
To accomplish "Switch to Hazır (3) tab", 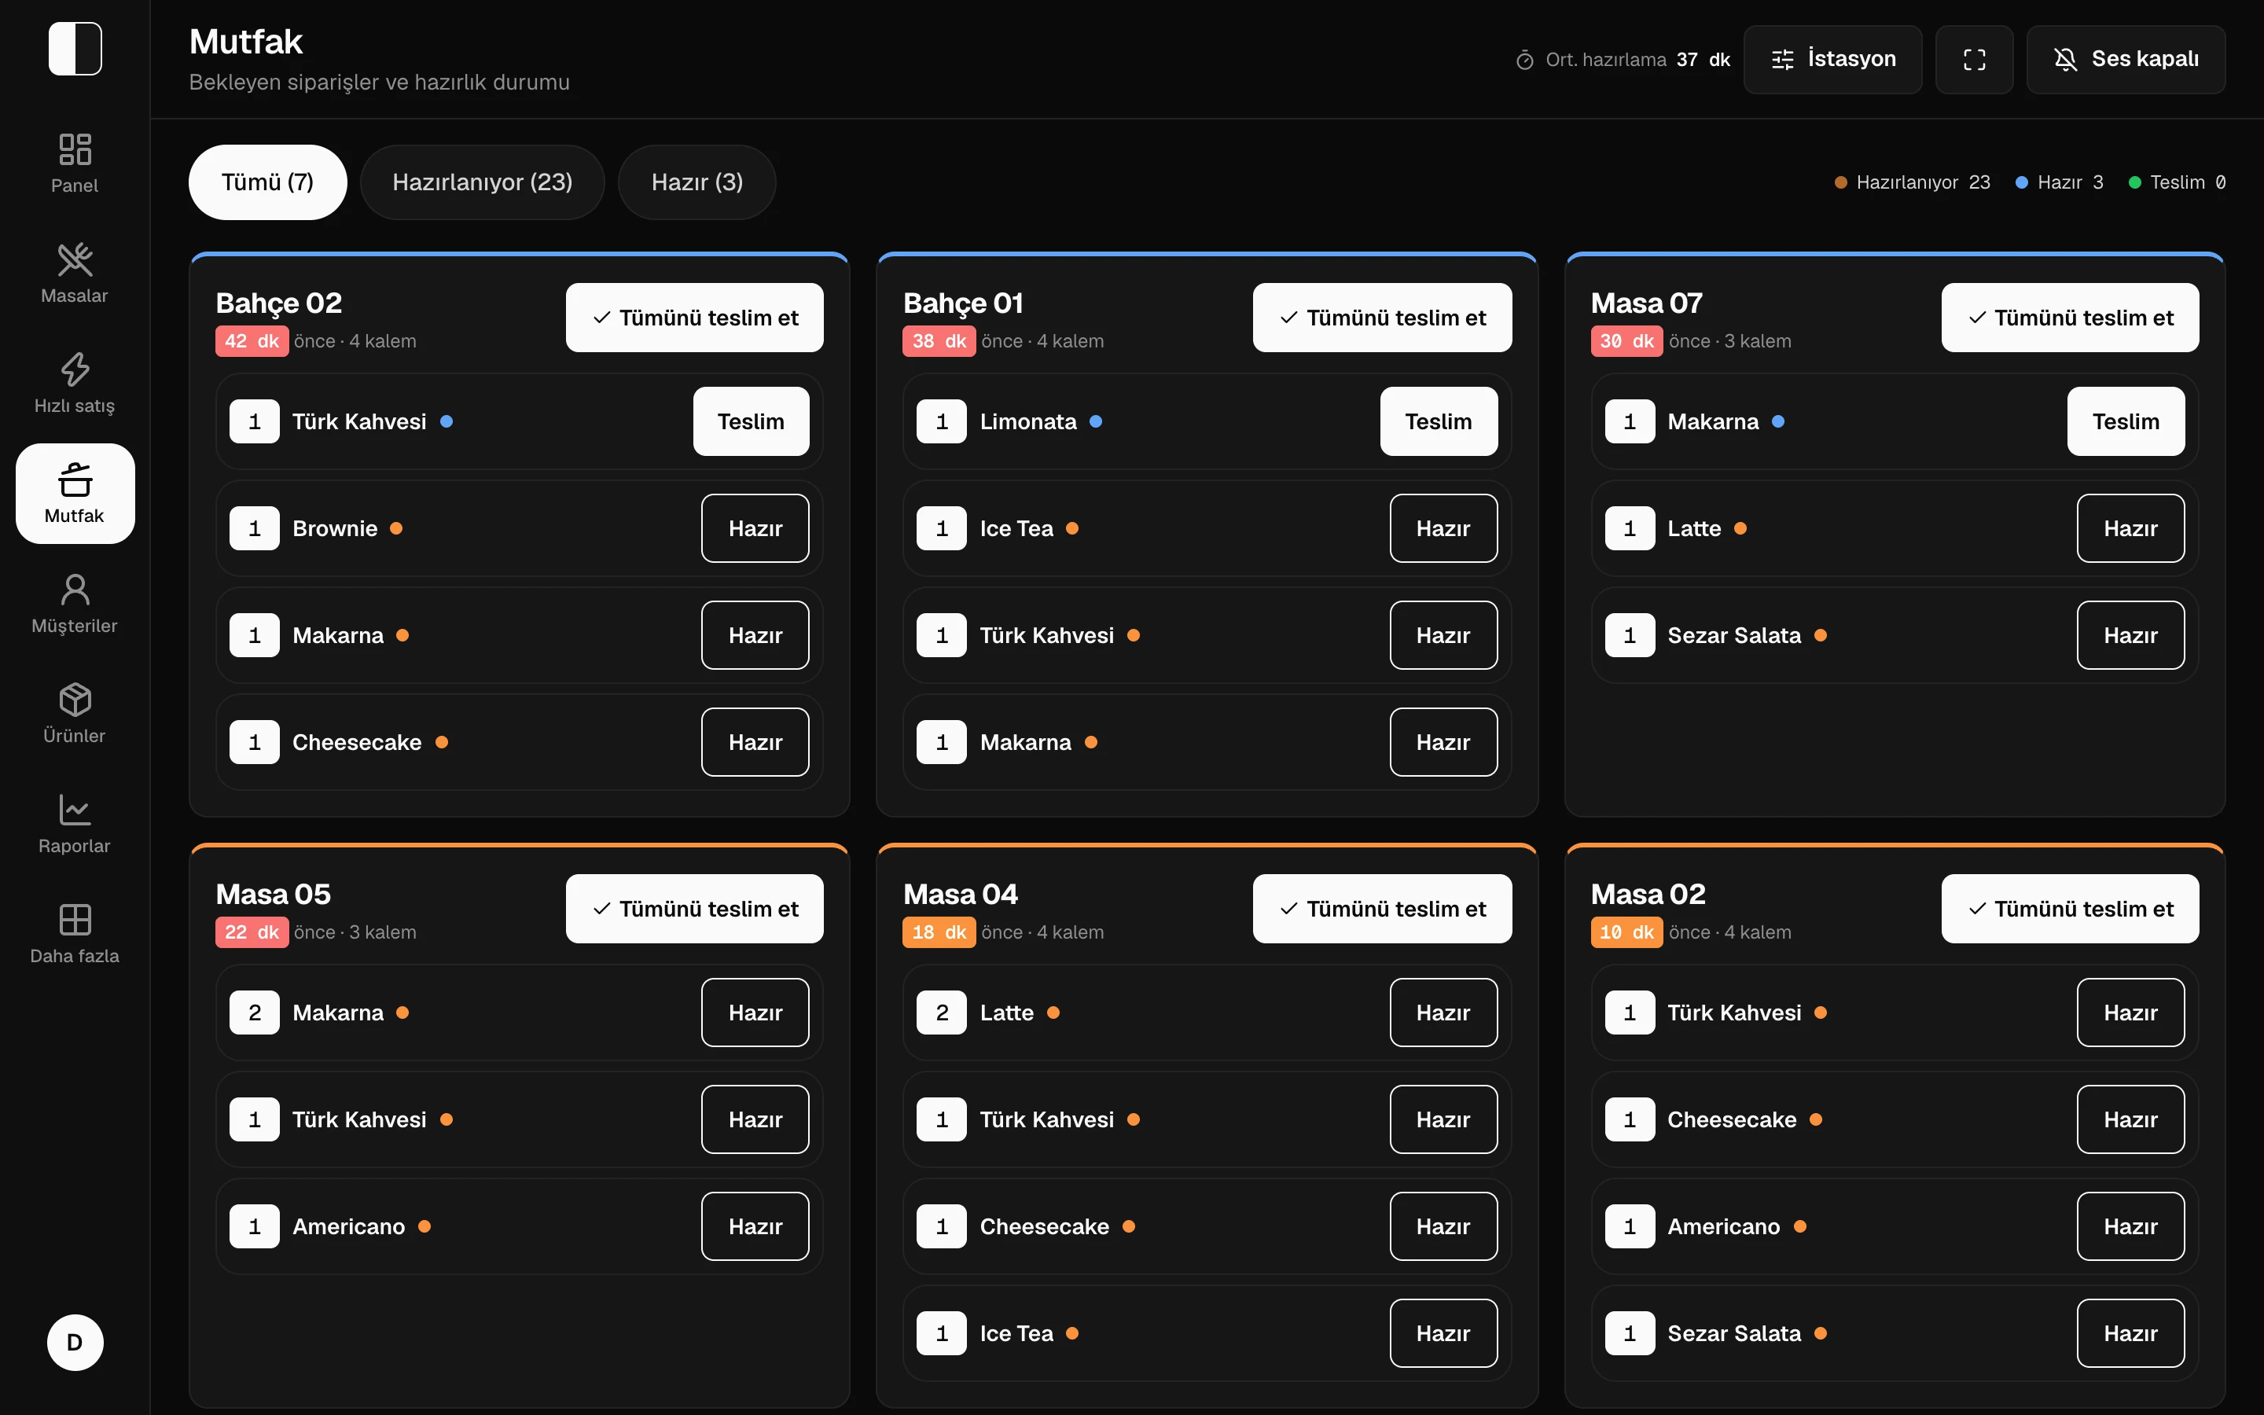I will coord(697,182).
